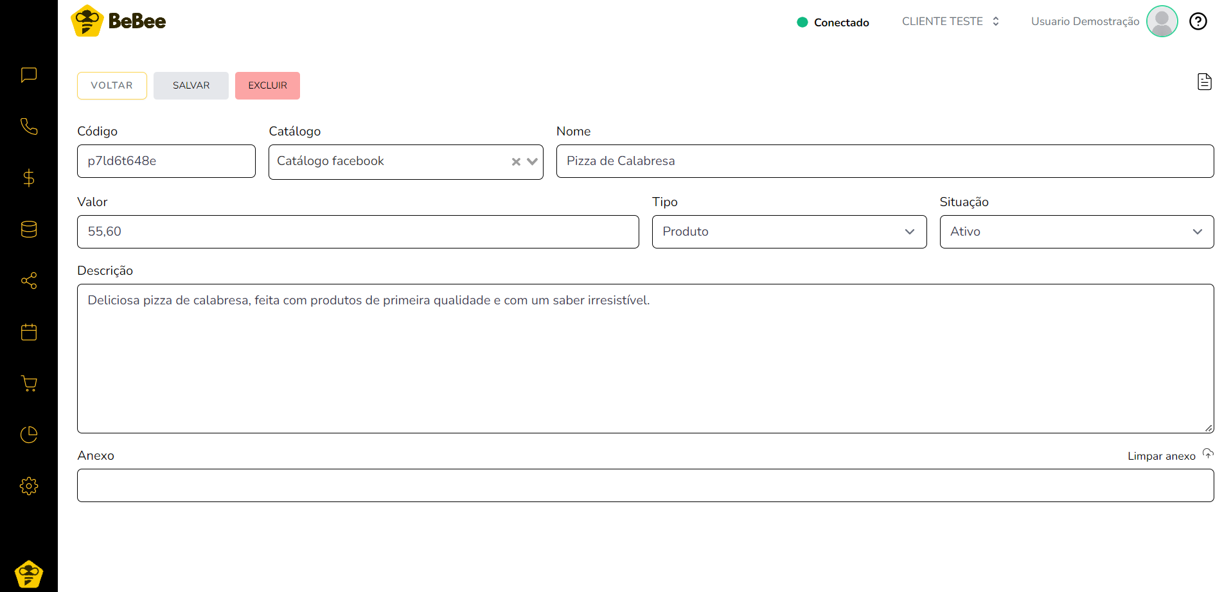Open the calendar sidebar icon
The width and height of the screenshot is (1231, 592).
[x=29, y=332]
